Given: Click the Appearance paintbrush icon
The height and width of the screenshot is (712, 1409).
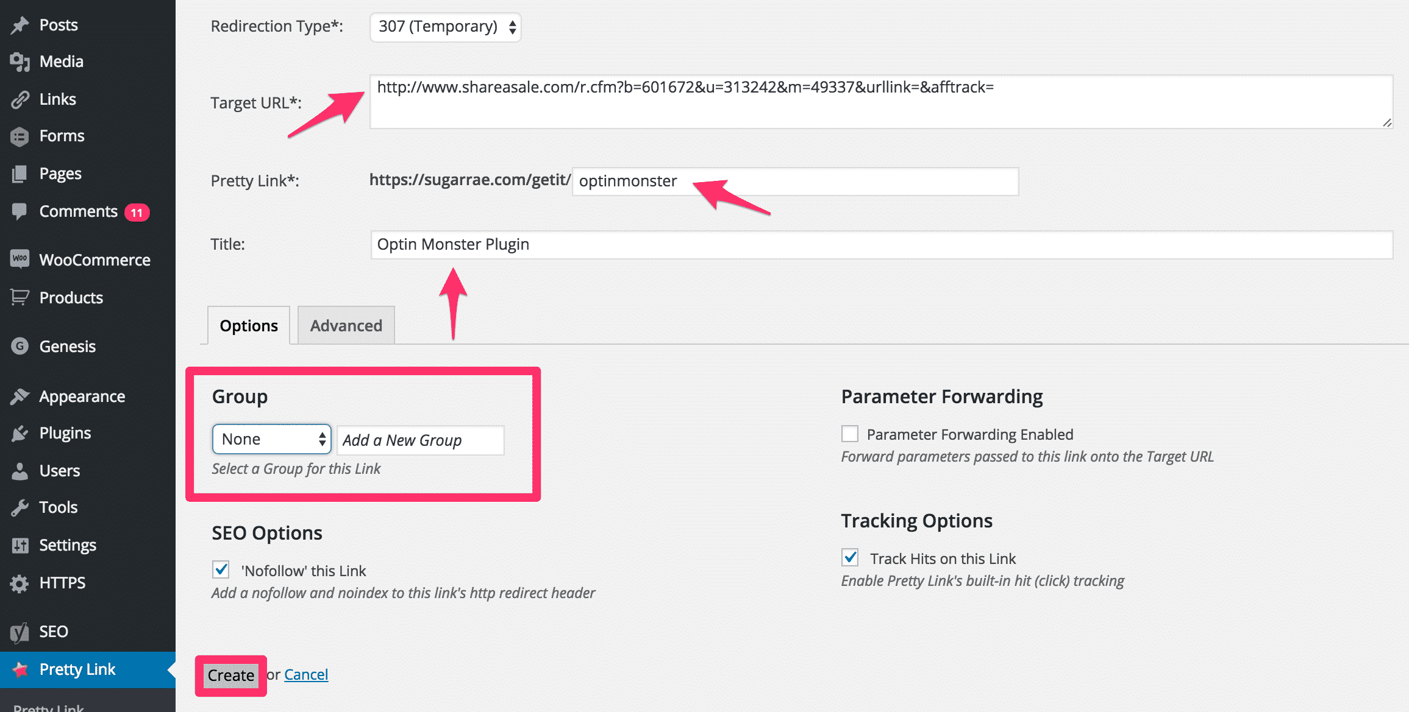Looking at the screenshot, I should click(20, 397).
